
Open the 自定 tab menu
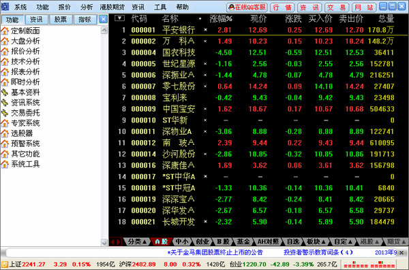click(x=343, y=241)
